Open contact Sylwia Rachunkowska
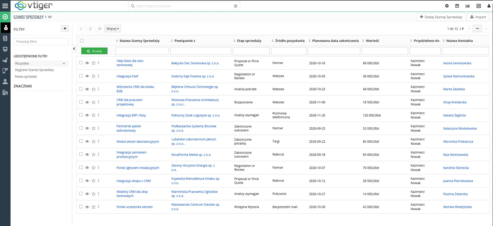The height and width of the screenshot is (226, 493). tap(459, 76)
